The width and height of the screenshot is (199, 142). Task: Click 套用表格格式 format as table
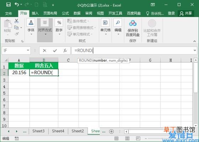(81, 28)
